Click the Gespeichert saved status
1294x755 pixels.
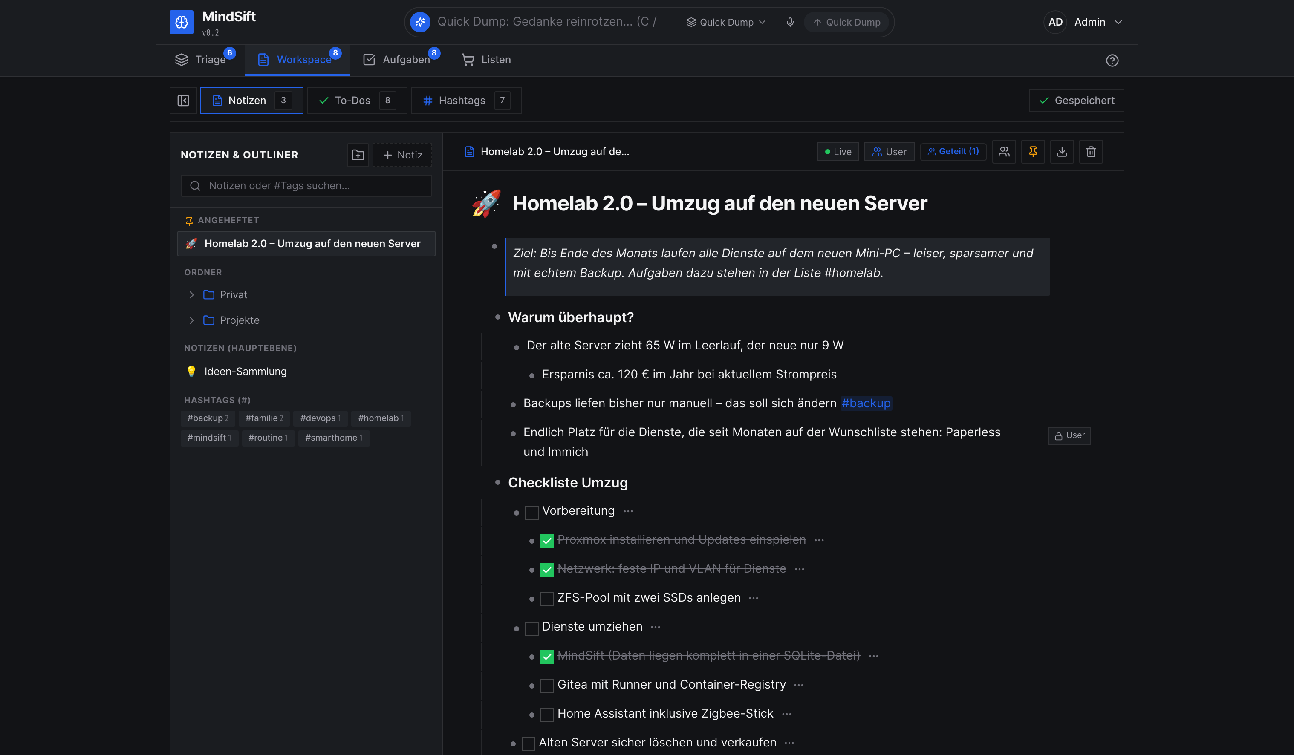(x=1076, y=101)
